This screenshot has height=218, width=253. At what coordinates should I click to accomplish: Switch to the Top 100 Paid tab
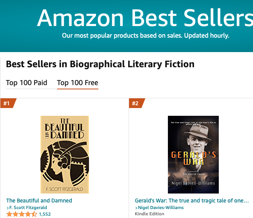(x=26, y=83)
